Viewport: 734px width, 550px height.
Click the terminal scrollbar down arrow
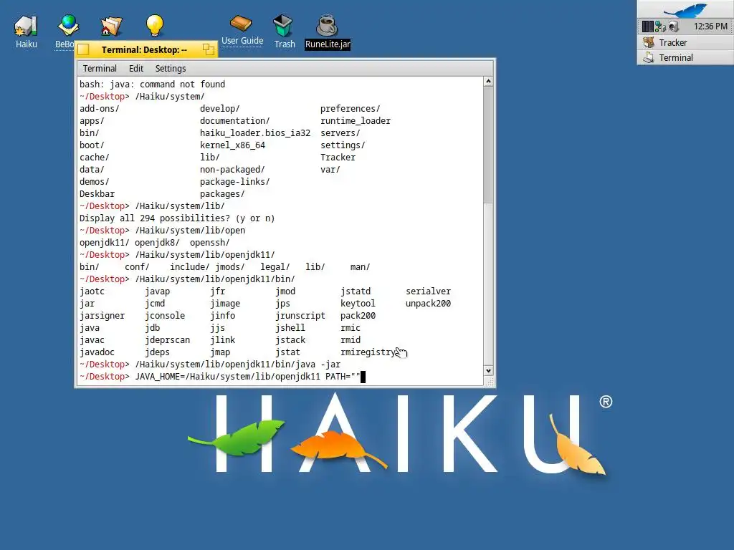(488, 371)
